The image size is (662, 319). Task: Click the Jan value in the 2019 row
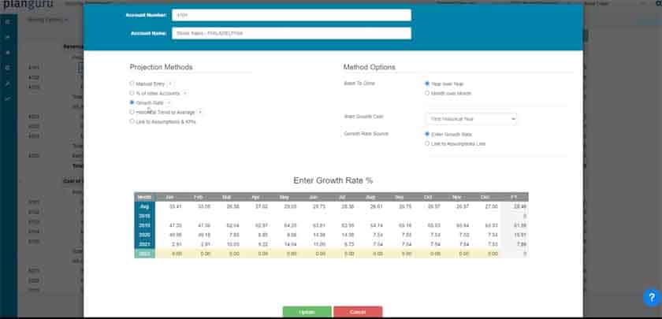pos(175,225)
